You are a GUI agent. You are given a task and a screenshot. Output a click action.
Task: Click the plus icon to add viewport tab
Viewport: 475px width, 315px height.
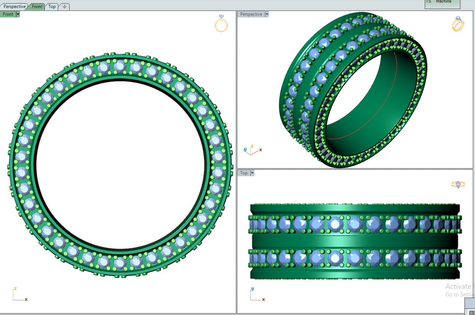(x=64, y=7)
